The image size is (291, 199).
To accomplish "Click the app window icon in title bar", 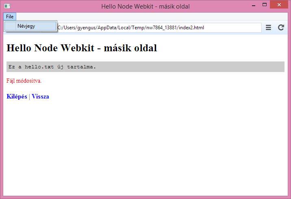I will (x=7, y=6).
